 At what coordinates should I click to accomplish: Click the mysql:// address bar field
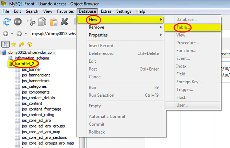click(x=54, y=34)
